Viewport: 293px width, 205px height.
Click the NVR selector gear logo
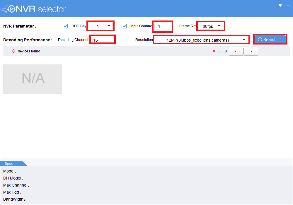pos(8,9)
